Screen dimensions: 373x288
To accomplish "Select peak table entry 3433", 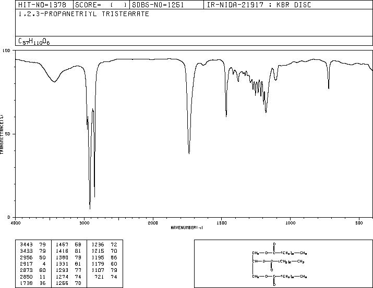I will [26, 251].
